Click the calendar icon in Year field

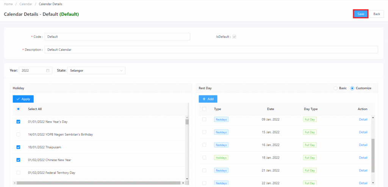tap(48, 71)
